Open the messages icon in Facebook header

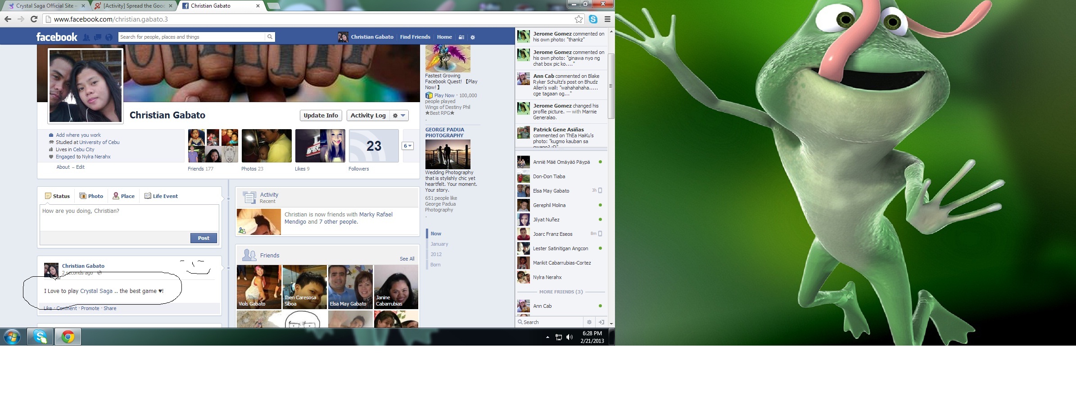pos(98,37)
